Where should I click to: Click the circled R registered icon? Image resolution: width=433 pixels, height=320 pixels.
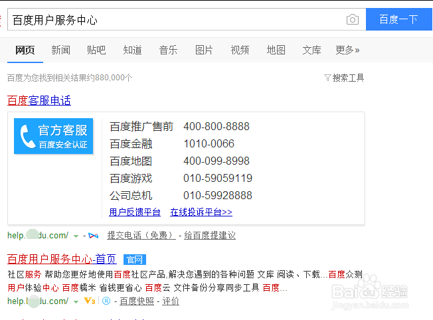coord(106,301)
